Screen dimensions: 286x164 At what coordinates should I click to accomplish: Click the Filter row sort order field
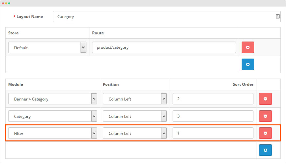[213, 133]
